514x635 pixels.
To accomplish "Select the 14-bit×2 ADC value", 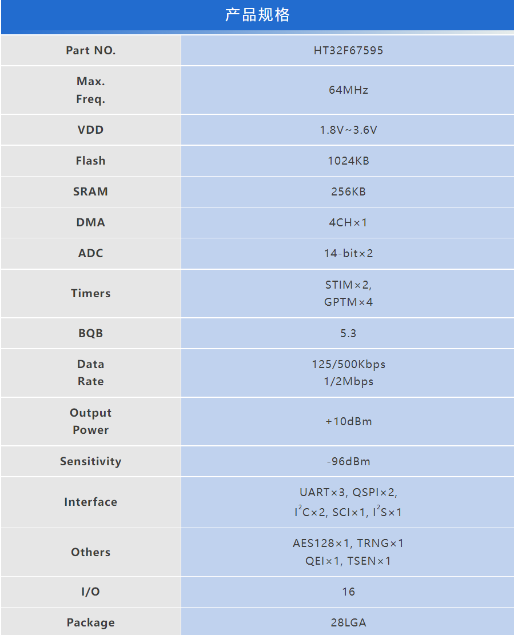I will (x=348, y=253).
